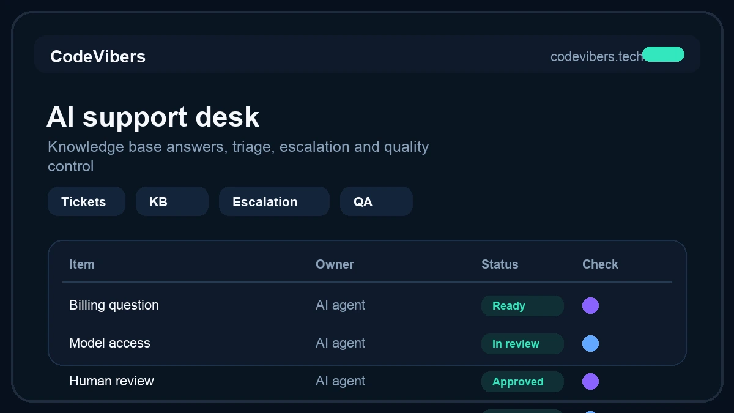Click purple check dot for Billing question
Screen dimensions: 734x413
(x=590, y=305)
